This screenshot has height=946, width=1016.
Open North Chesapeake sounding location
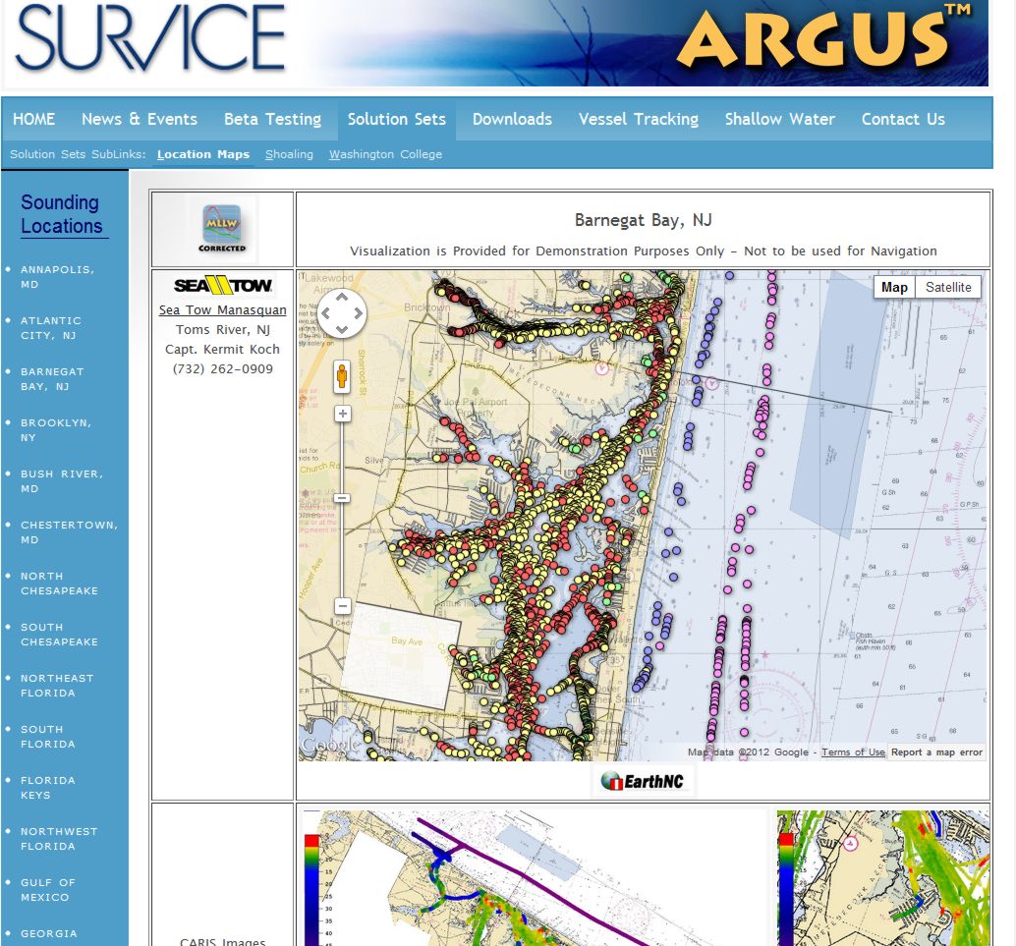(x=59, y=584)
